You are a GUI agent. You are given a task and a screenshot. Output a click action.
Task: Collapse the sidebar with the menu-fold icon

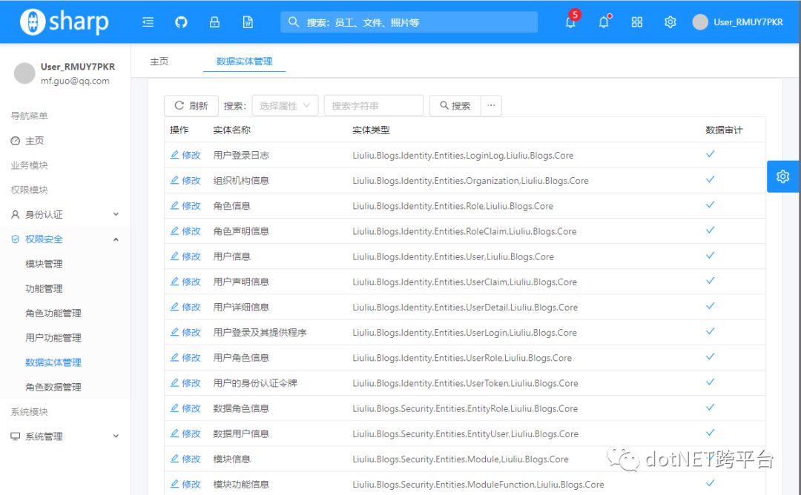(148, 22)
